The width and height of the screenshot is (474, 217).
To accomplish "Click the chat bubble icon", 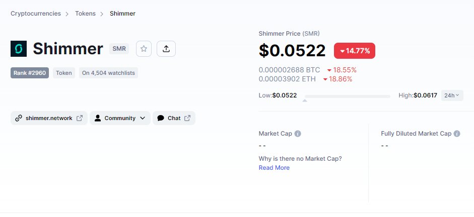I will point(161,118).
